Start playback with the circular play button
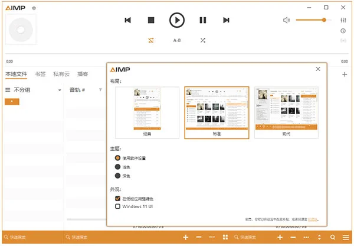 tap(177, 20)
